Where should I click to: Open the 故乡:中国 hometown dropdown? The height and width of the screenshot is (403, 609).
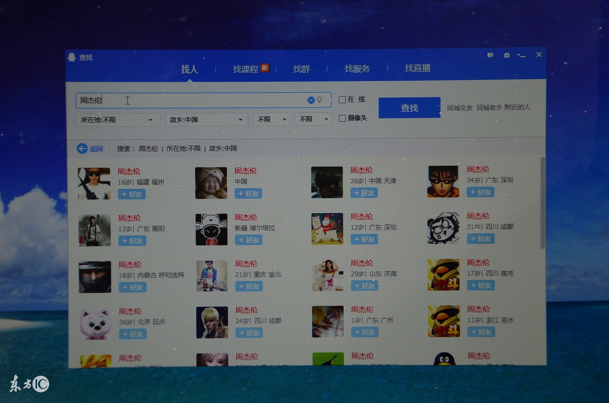(x=206, y=119)
